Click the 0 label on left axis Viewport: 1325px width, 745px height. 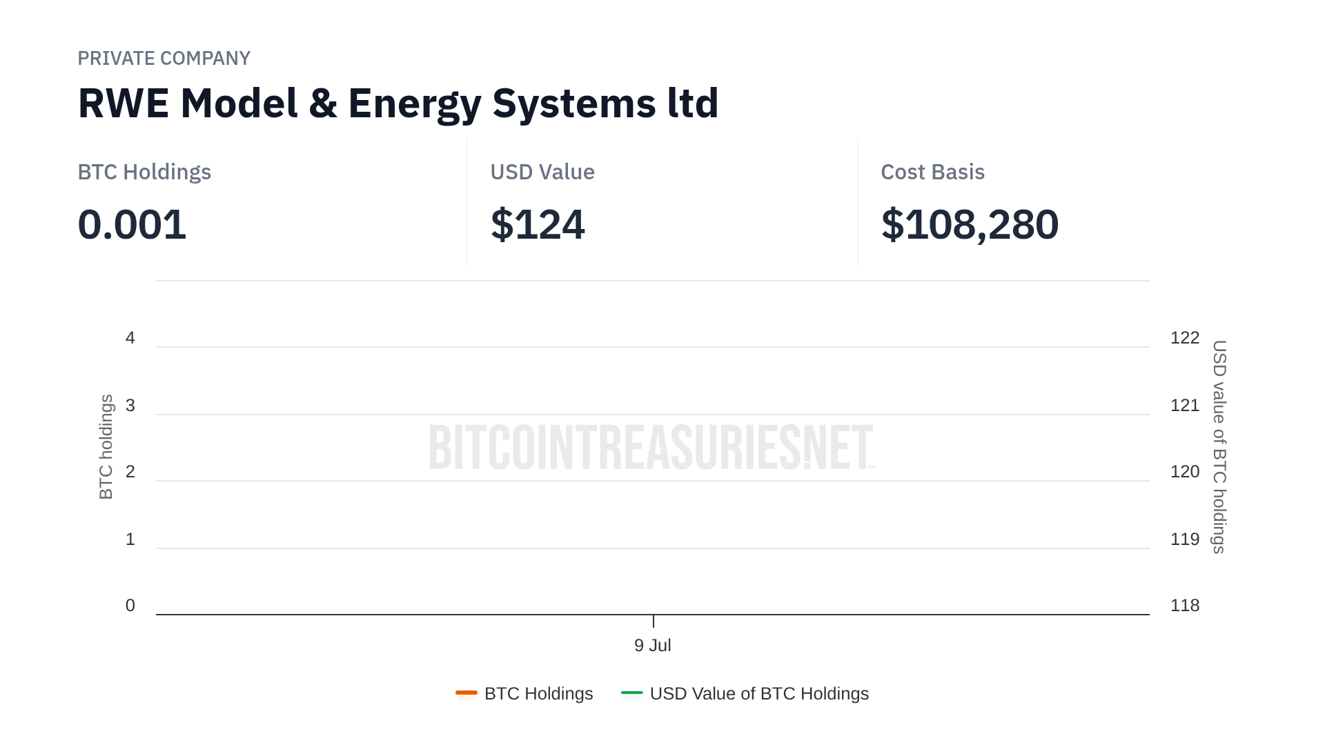point(130,606)
